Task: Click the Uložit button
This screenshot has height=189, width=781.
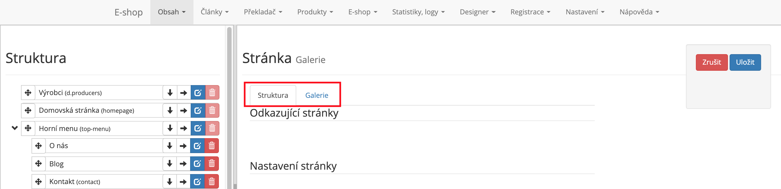Action: pyautogui.click(x=745, y=62)
